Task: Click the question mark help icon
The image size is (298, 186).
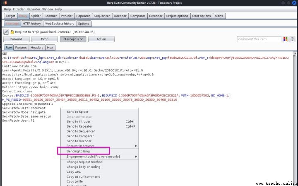Action: pos(292,39)
